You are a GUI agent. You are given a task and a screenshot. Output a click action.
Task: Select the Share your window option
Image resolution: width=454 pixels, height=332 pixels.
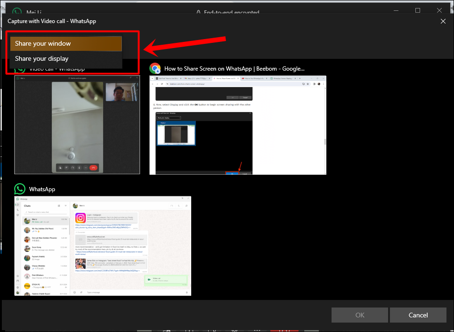tap(65, 43)
